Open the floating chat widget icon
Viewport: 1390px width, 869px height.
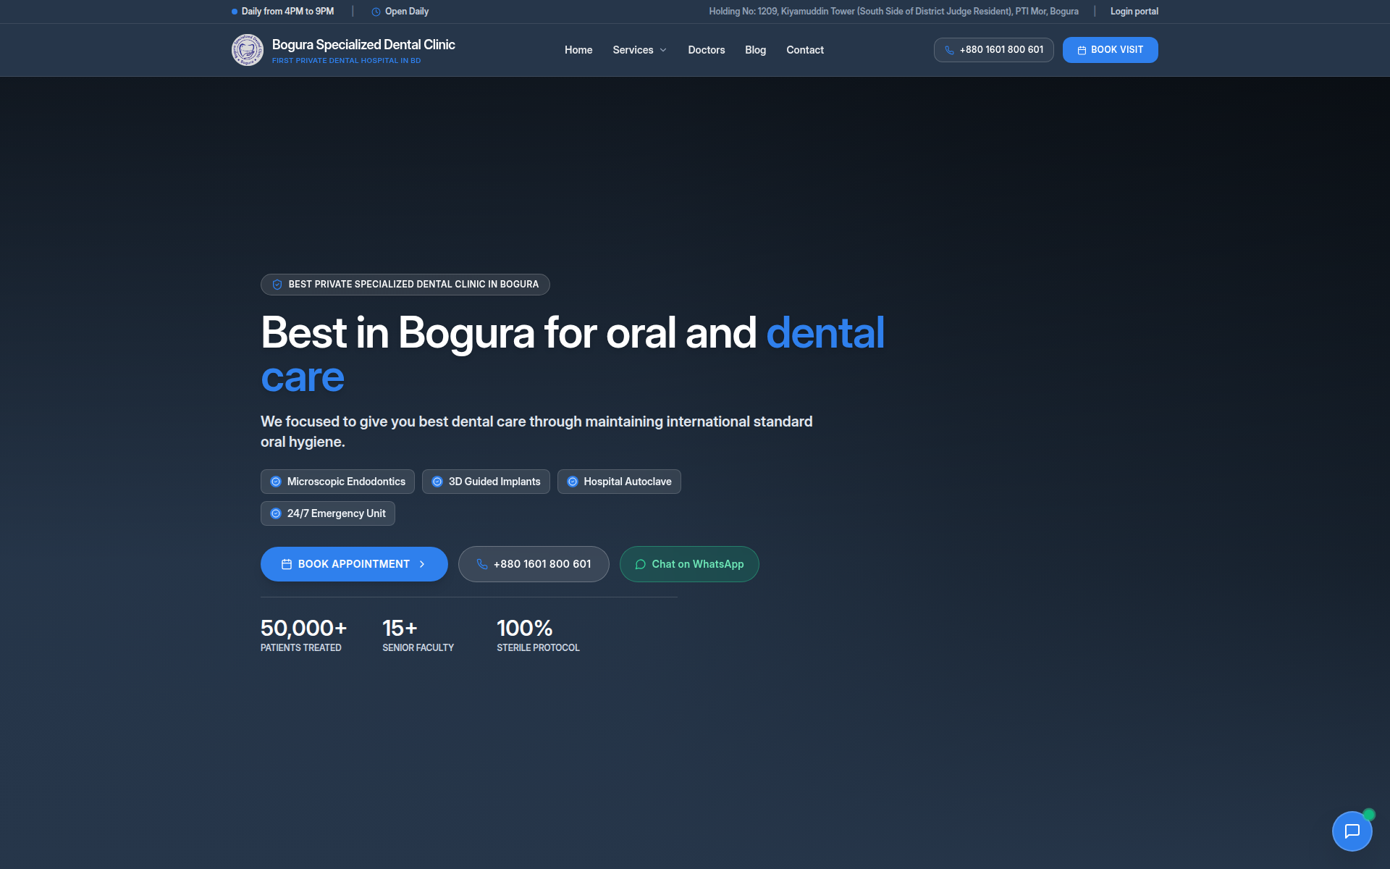tap(1352, 831)
